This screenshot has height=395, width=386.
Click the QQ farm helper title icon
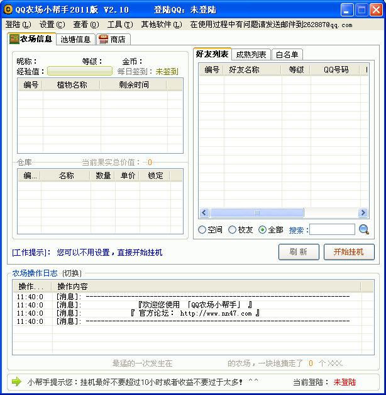pyautogui.click(x=8, y=9)
